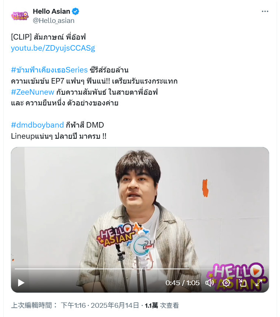280x317 pixels.
Task: Toggle picture-in-picture mode icon
Action: (242, 283)
